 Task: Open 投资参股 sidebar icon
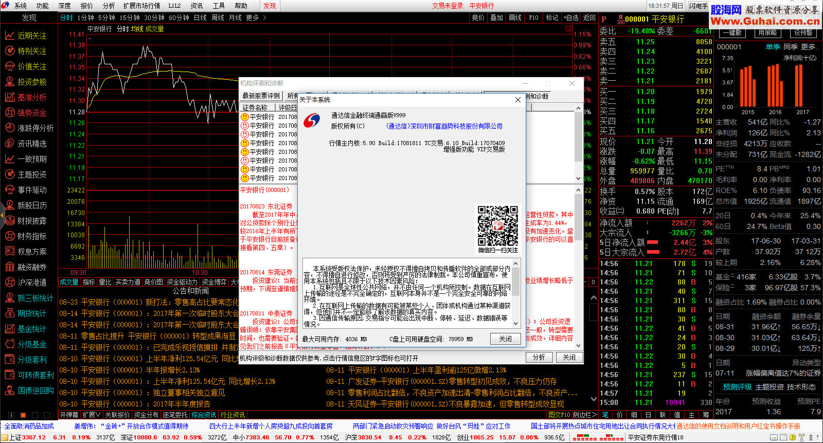[9, 82]
